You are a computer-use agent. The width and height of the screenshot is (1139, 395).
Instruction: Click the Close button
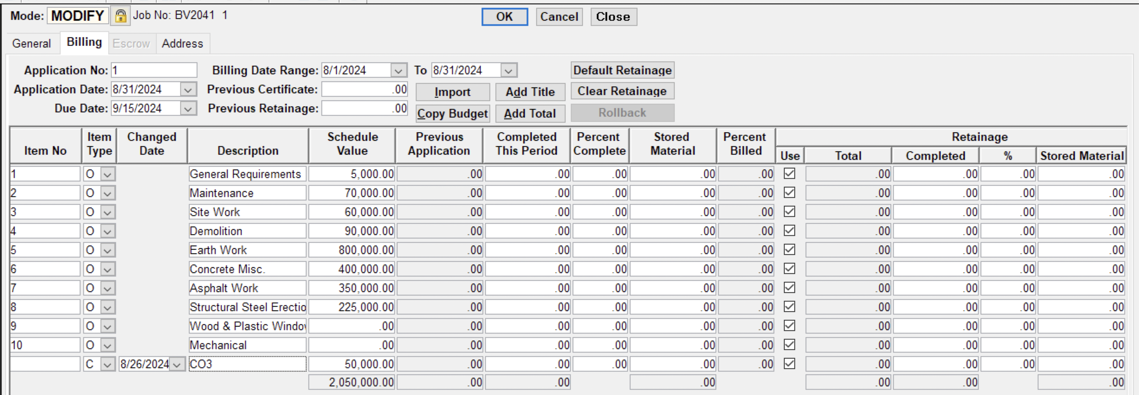[613, 17]
